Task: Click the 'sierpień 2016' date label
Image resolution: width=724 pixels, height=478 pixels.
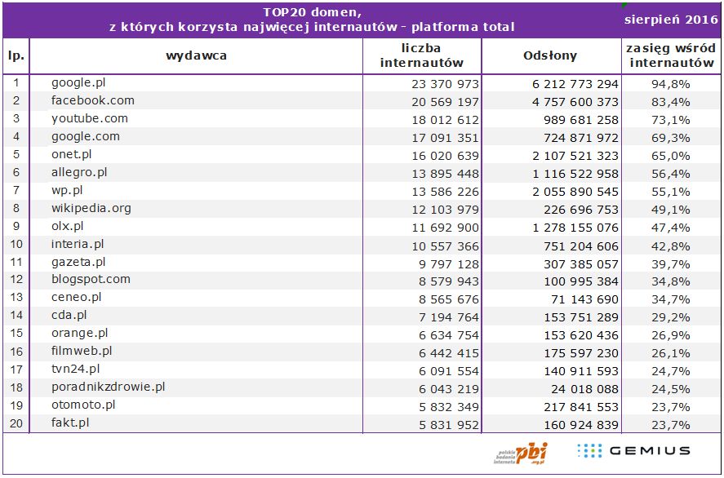Action: coord(671,20)
